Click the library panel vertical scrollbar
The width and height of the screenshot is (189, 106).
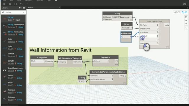pos(25,42)
